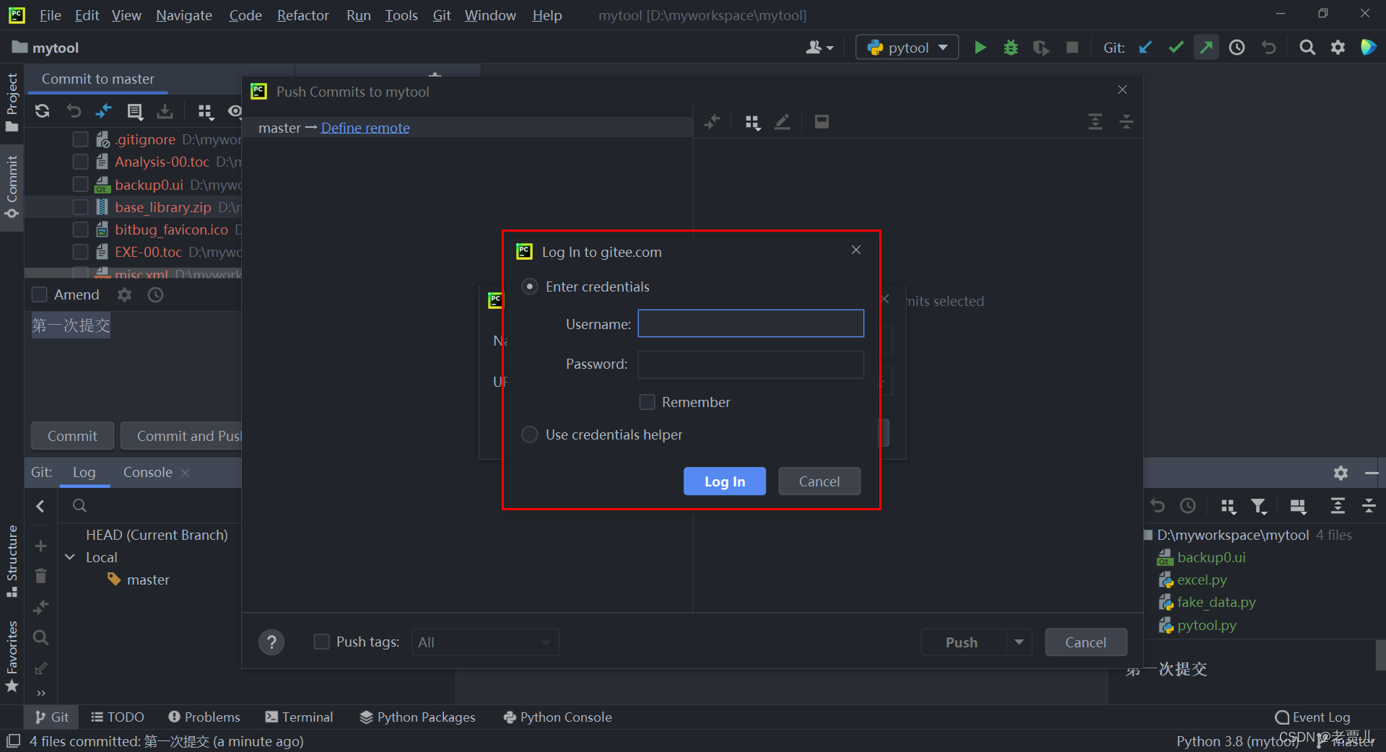The image size is (1386, 752).
Task: Enable Push tags checkbox
Action: [322, 642]
